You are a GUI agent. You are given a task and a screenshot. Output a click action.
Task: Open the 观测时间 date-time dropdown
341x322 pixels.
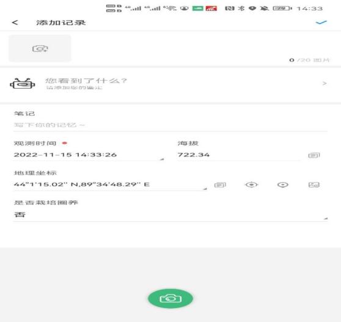(x=89, y=155)
